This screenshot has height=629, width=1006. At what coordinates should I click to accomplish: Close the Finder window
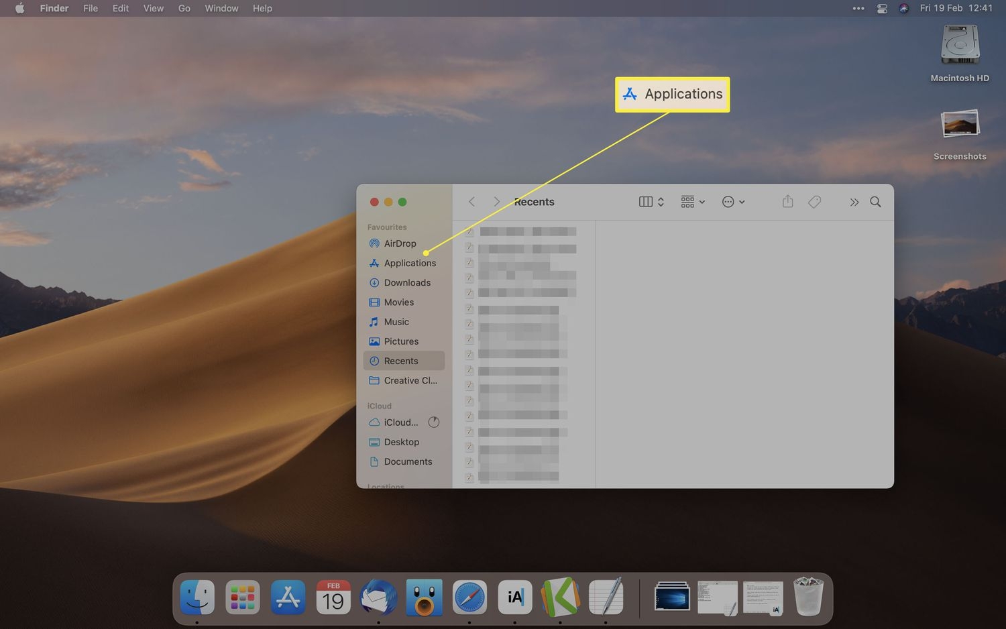coord(374,202)
